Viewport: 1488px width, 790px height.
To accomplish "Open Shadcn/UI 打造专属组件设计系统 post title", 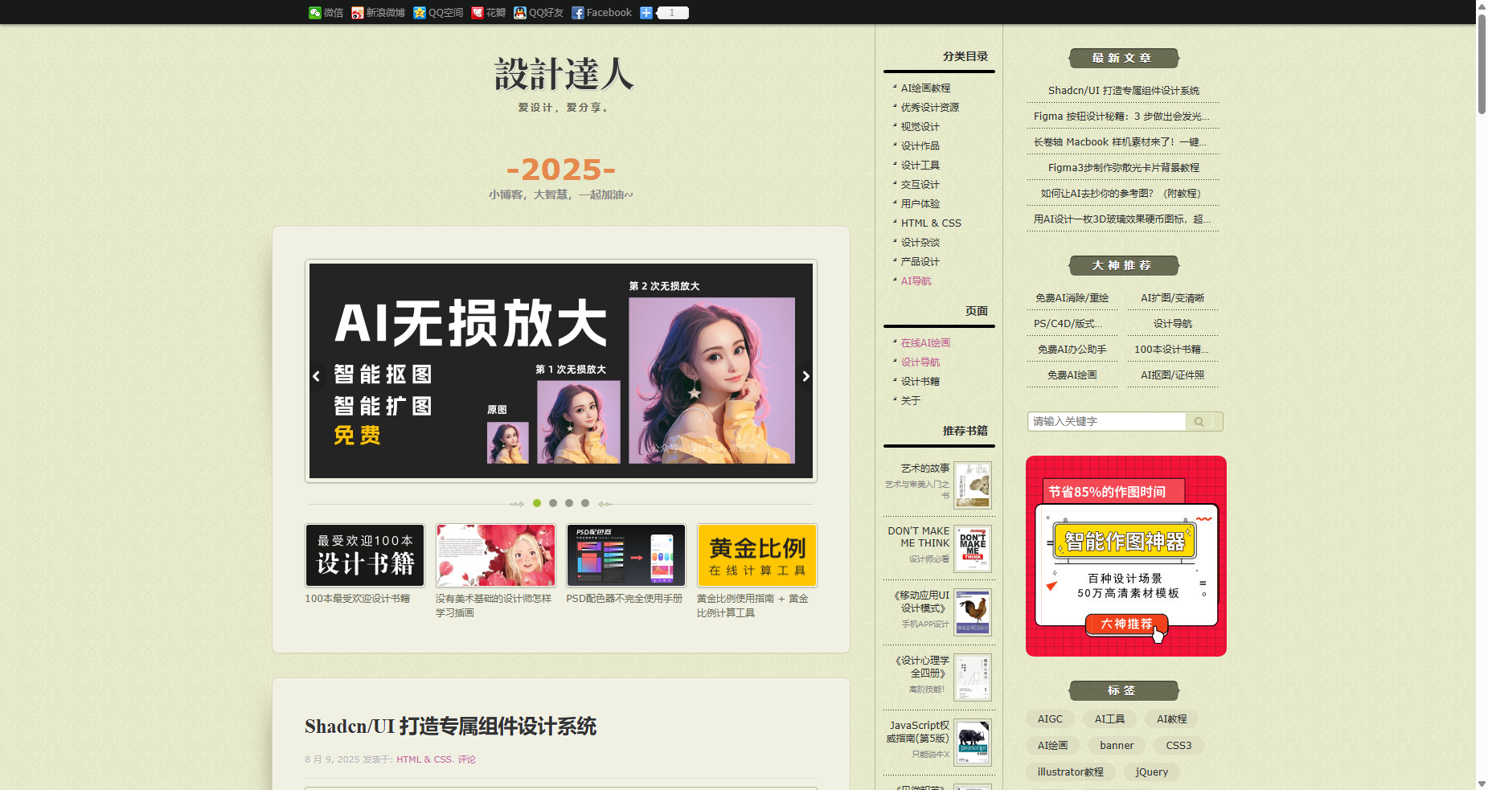I will pyautogui.click(x=450, y=727).
